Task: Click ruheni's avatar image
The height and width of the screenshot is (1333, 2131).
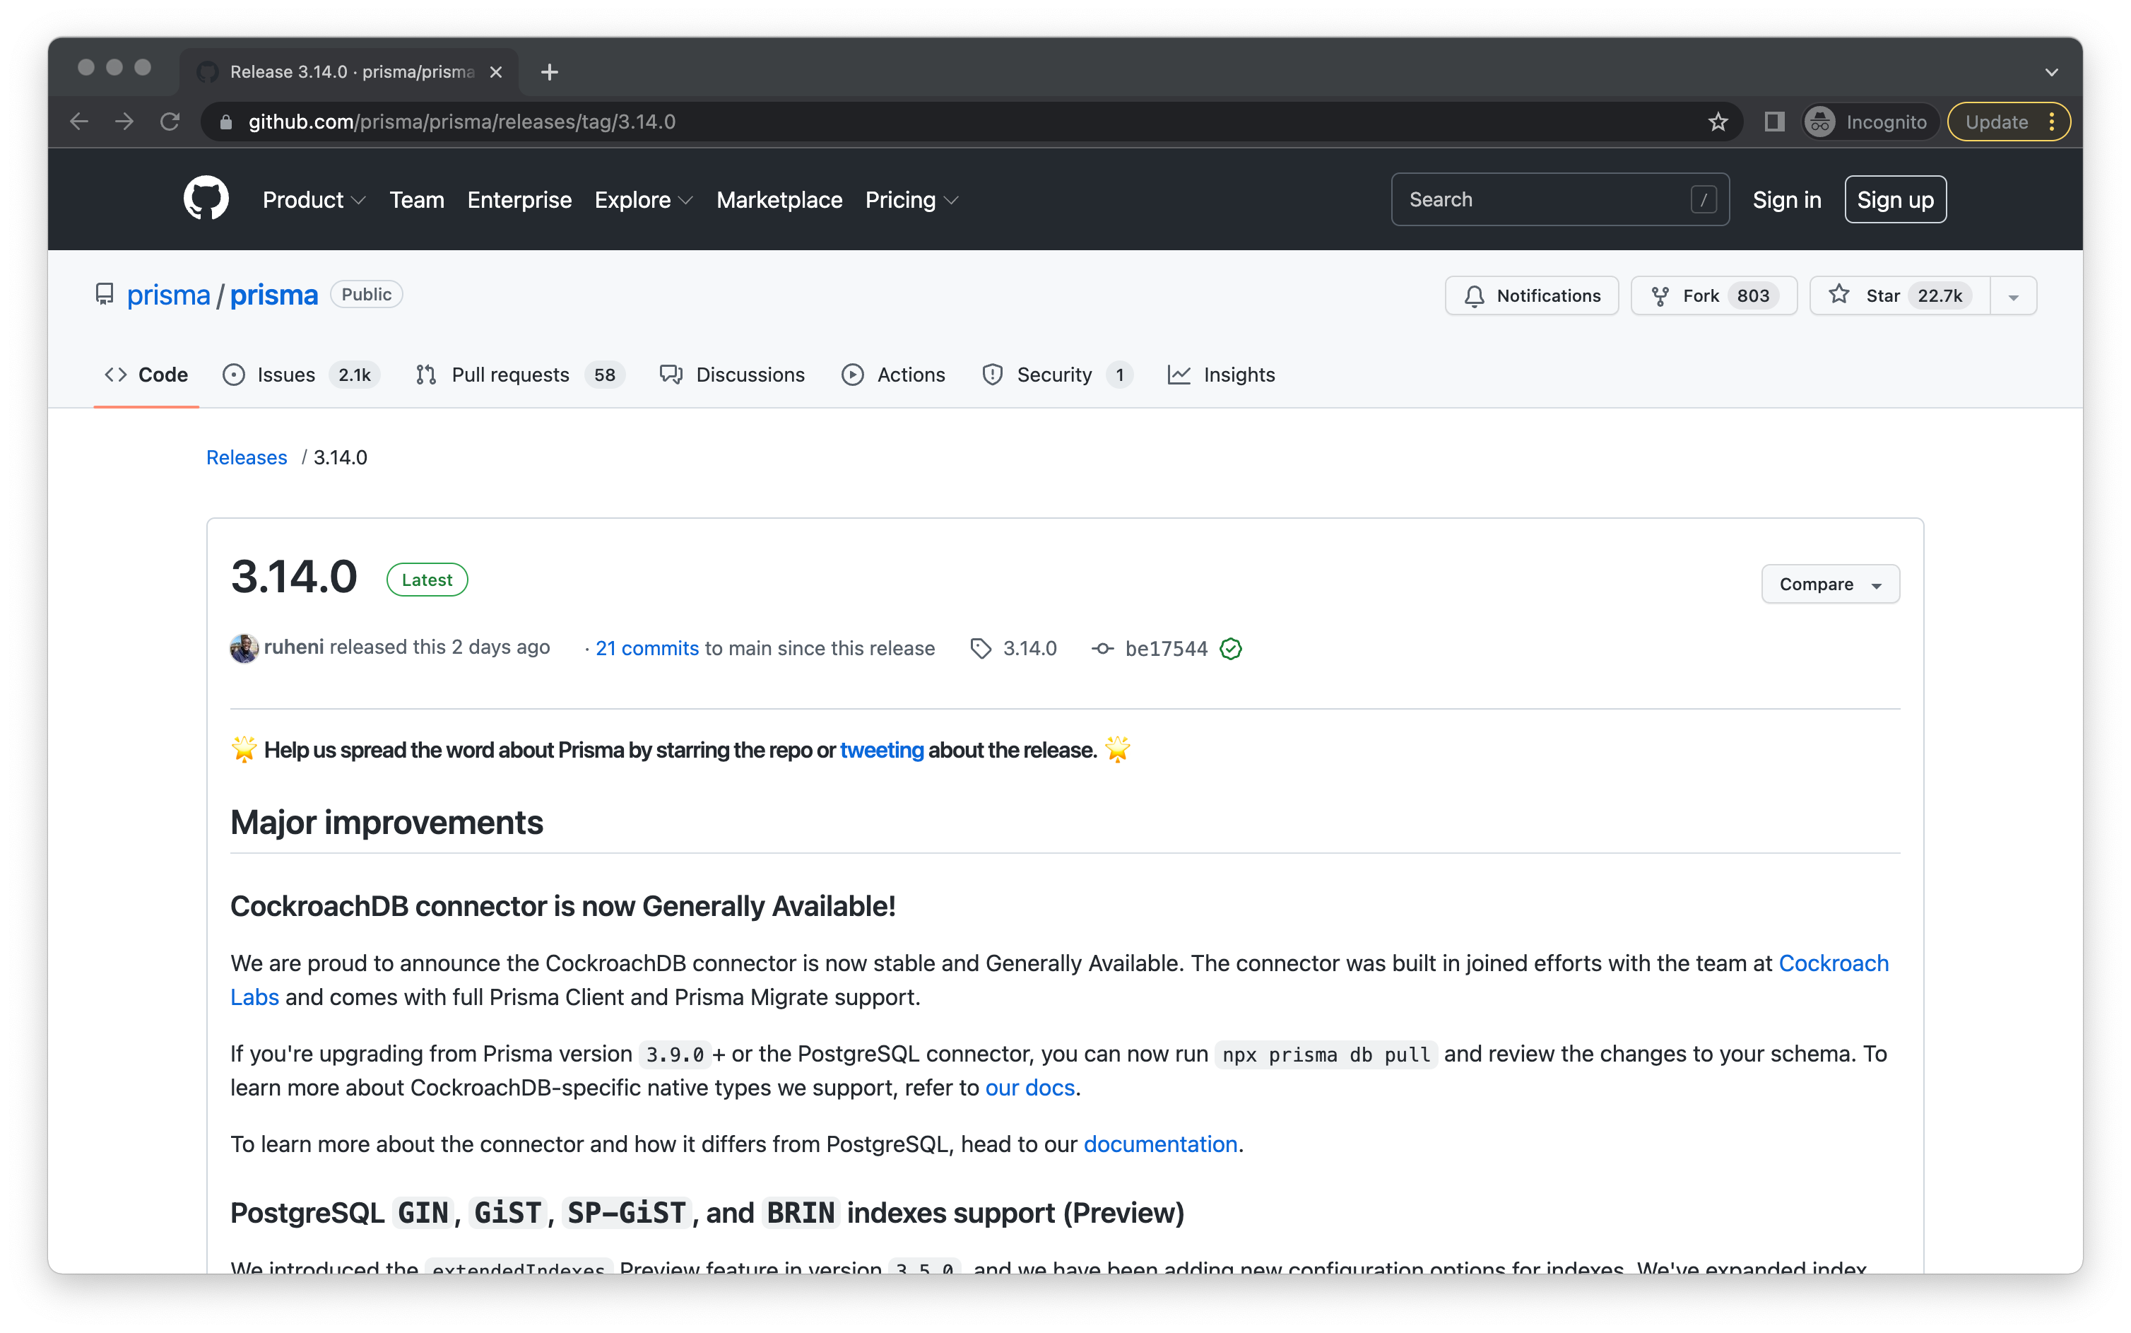Action: click(x=244, y=648)
